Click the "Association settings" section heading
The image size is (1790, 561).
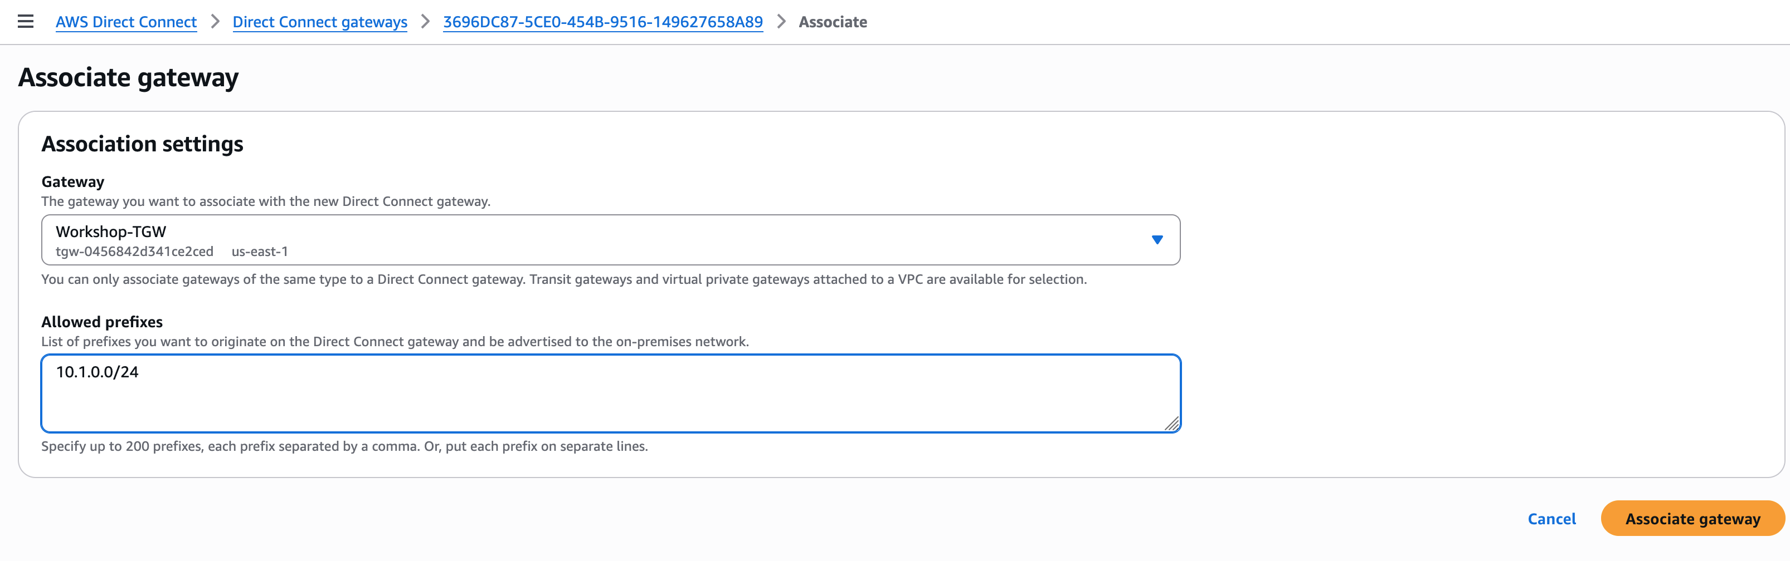(143, 144)
